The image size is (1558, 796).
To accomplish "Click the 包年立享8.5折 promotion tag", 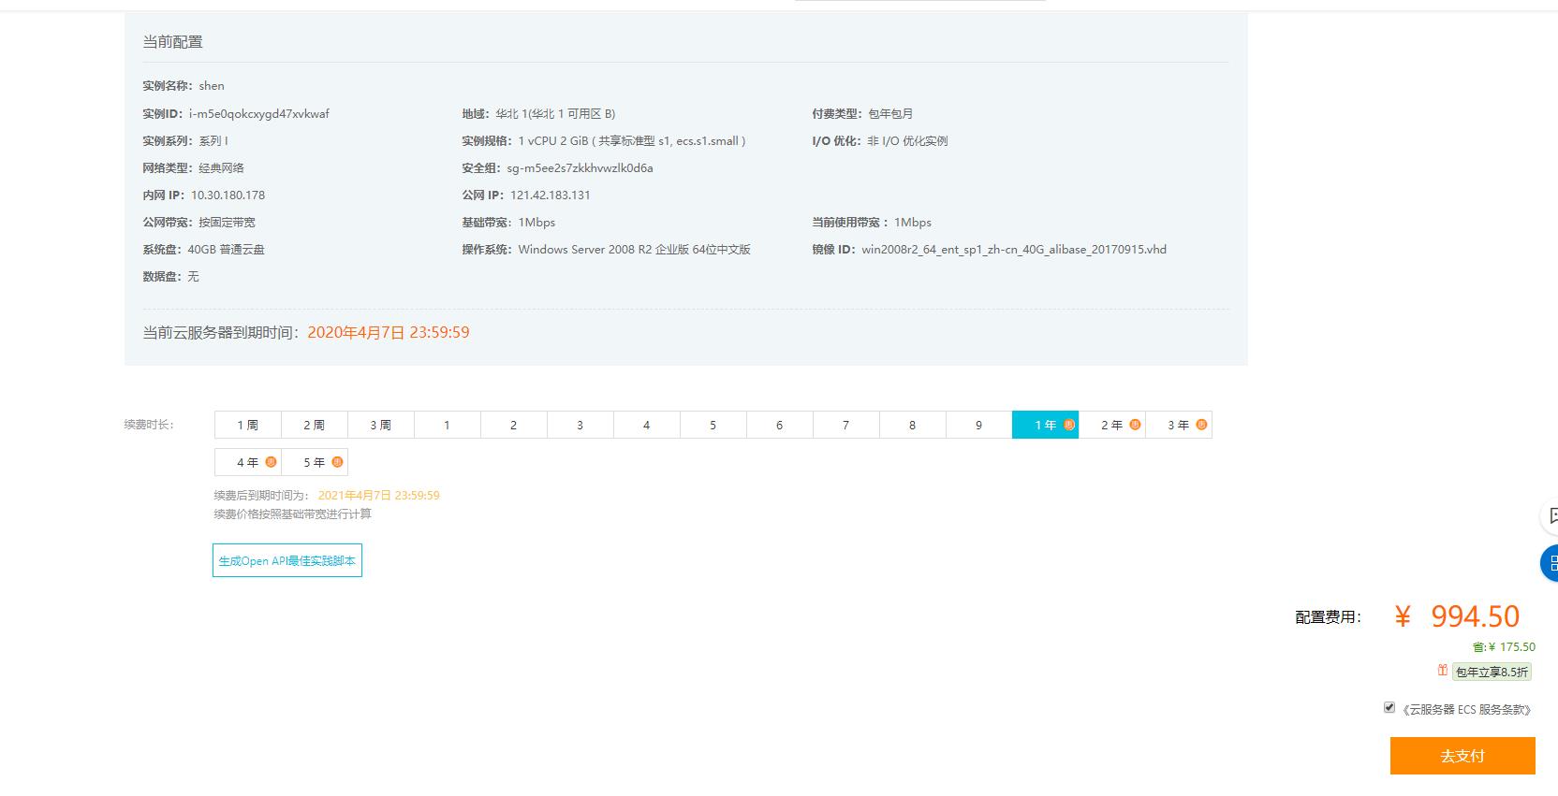I will (1492, 672).
